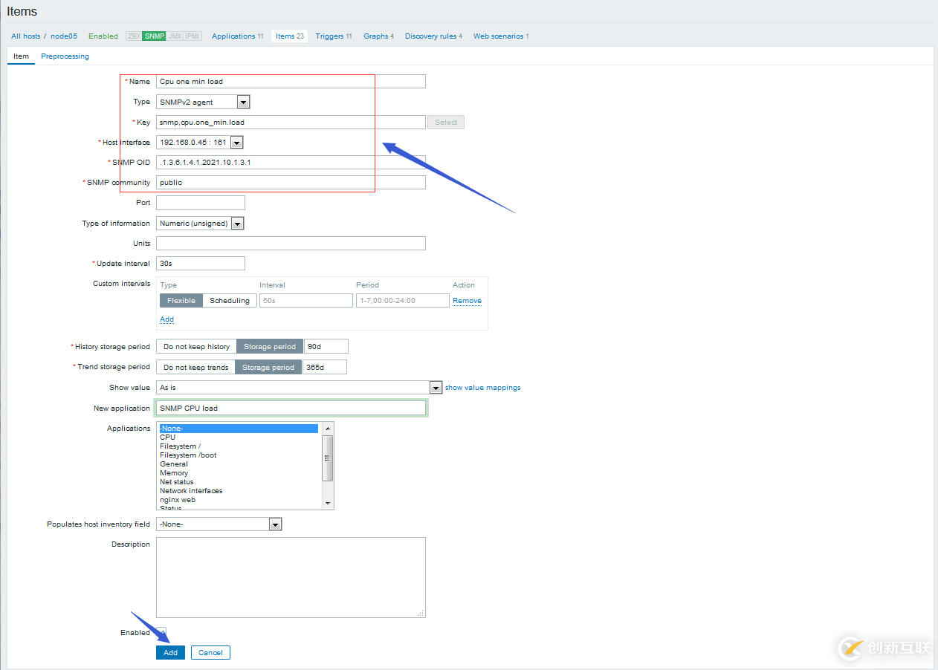Image resolution: width=938 pixels, height=670 pixels.
Task: Click the SNMP availability badge
Action: (155, 36)
